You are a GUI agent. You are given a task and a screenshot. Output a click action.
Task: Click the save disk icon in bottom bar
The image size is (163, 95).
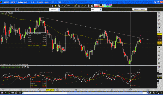[20, 93]
